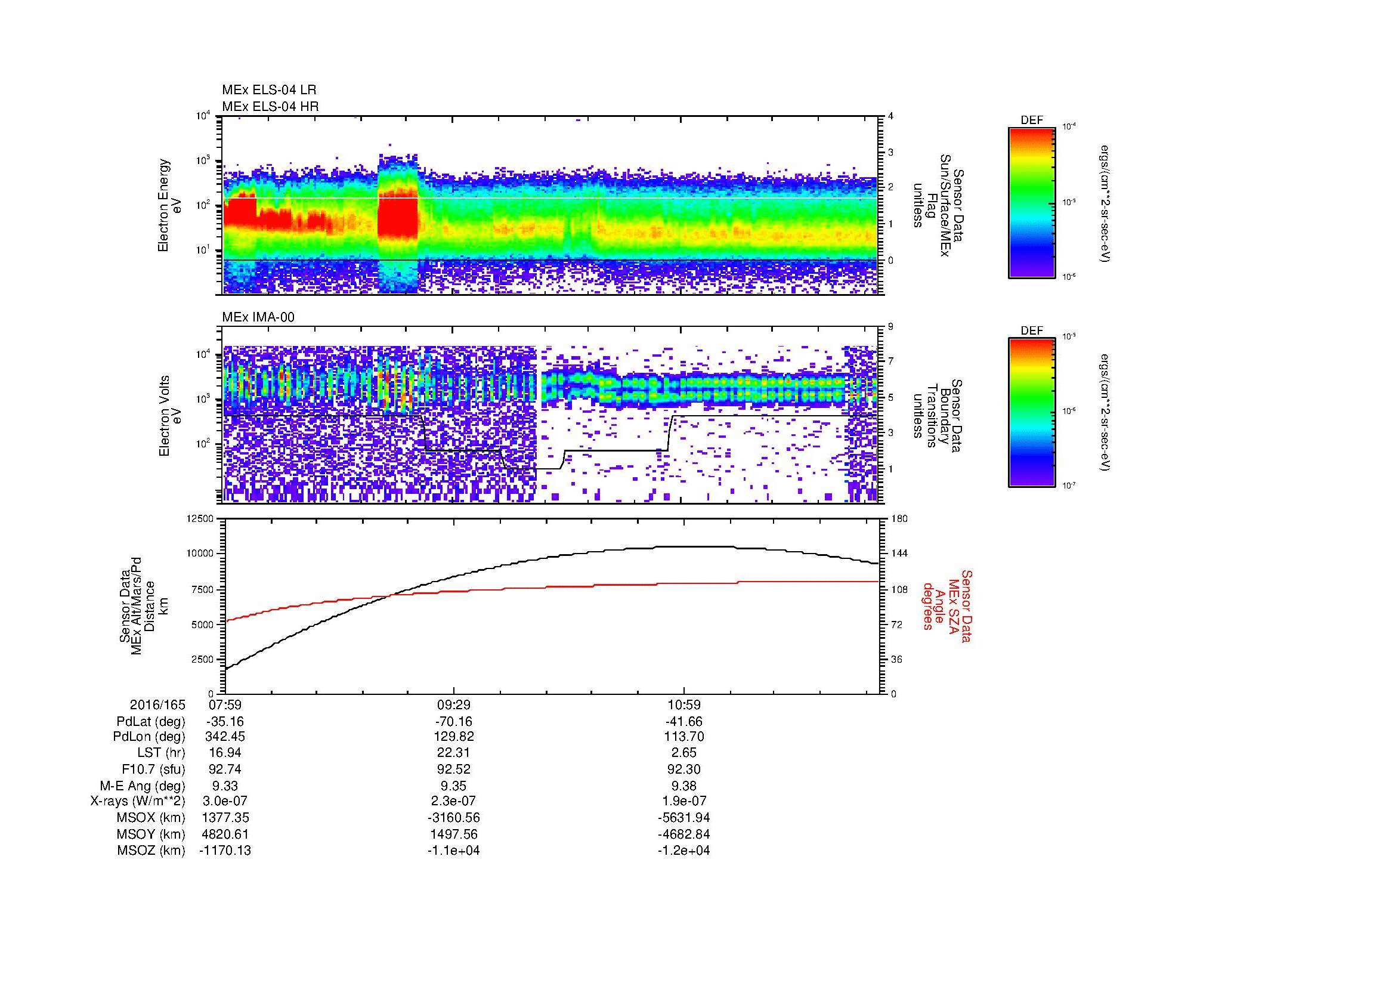Click the date label '2016/165'
Viewport: 1395px width, 986px height.
tap(157, 704)
